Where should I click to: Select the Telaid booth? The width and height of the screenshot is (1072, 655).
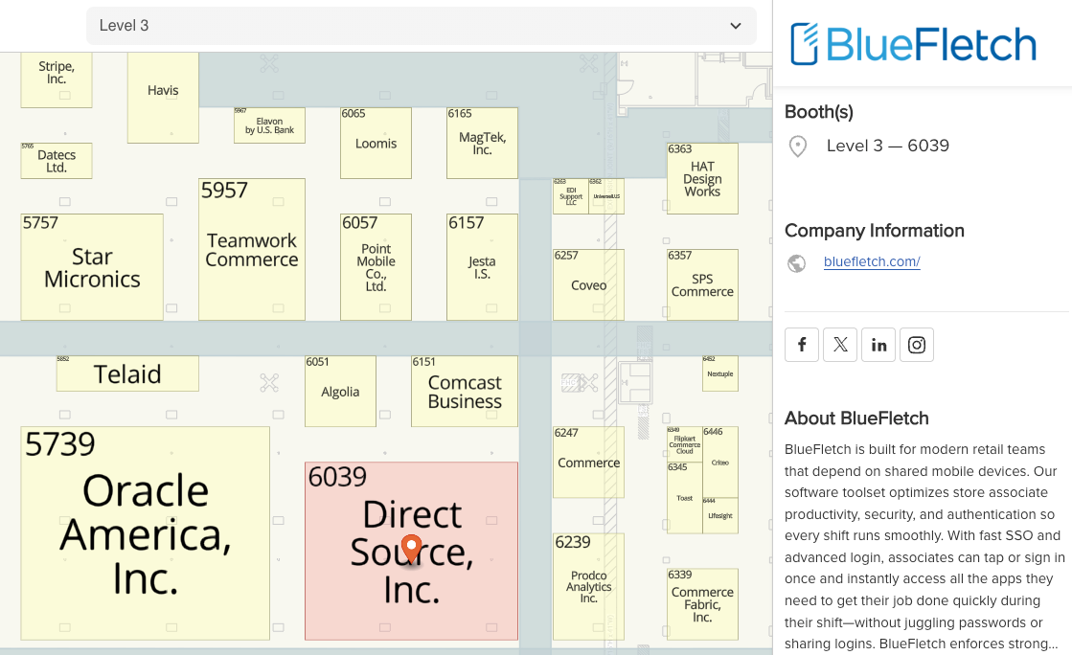pyautogui.click(x=127, y=373)
